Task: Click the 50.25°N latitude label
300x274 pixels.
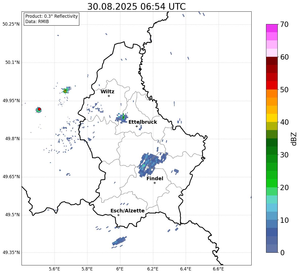Action: pyautogui.click(x=11, y=24)
